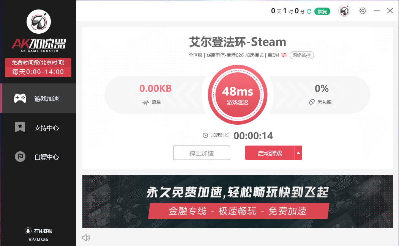The height and width of the screenshot is (246, 399).
Task: Click the star bookmark icon
Action: [20, 127]
